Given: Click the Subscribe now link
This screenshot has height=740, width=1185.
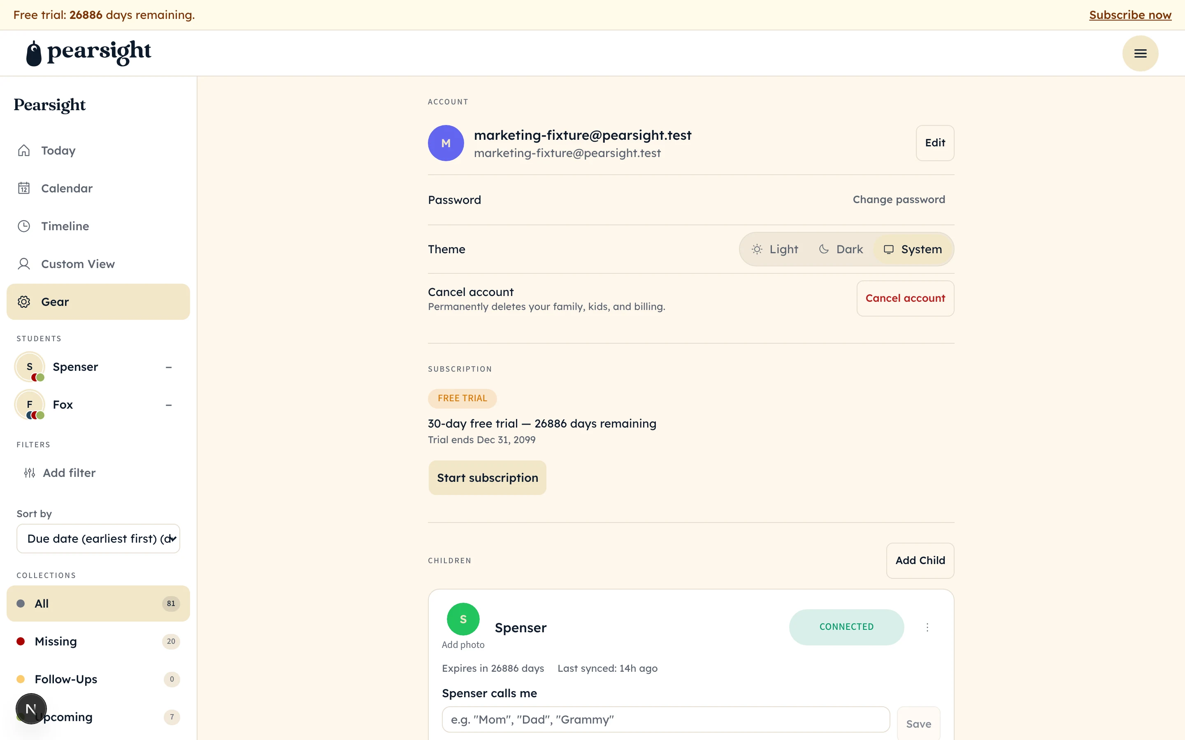Looking at the screenshot, I should pos(1130,15).
